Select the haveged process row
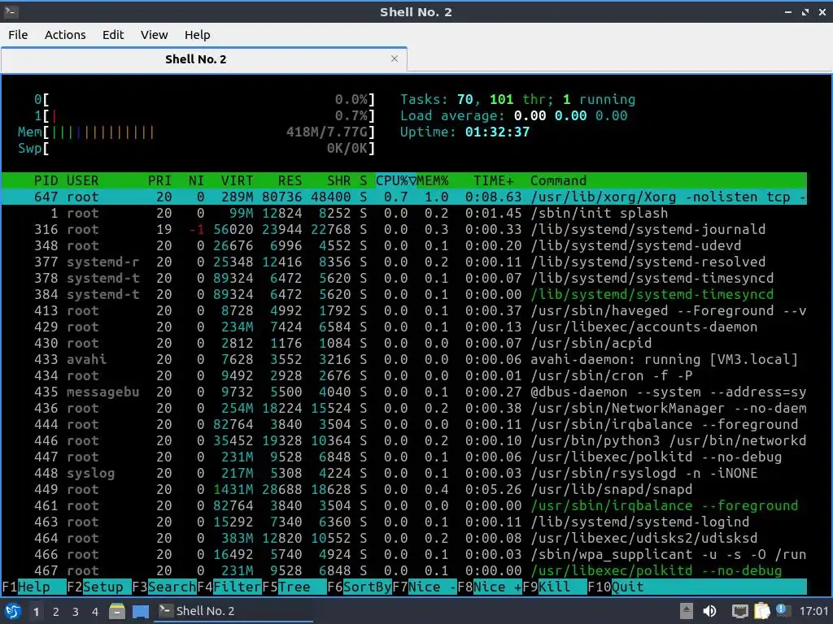 (404, 310)
